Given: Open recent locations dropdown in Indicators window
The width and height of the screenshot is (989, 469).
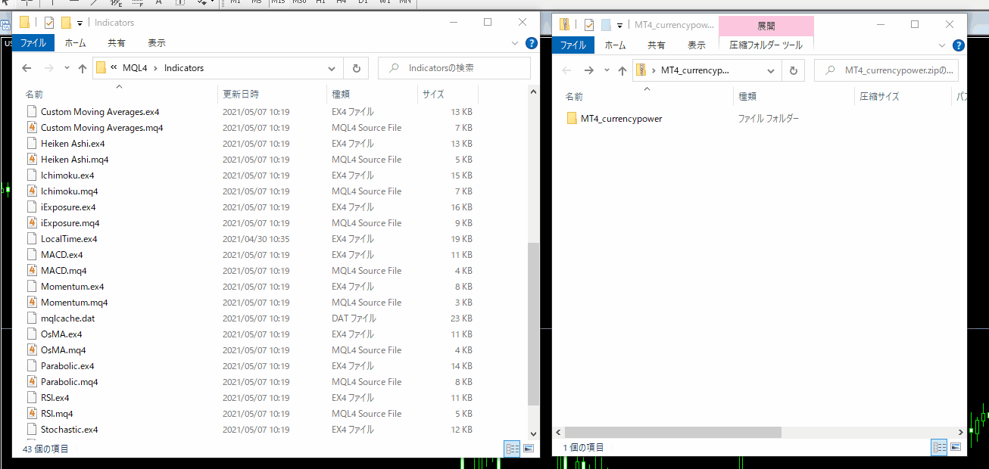Looking at the screenshot, I should click(67, 68).
